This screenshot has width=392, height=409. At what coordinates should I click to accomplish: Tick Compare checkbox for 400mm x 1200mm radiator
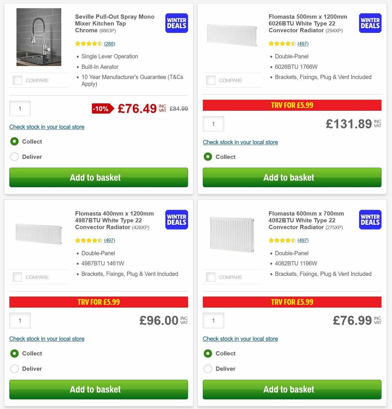pyautogui.click(x=17, y=277)
